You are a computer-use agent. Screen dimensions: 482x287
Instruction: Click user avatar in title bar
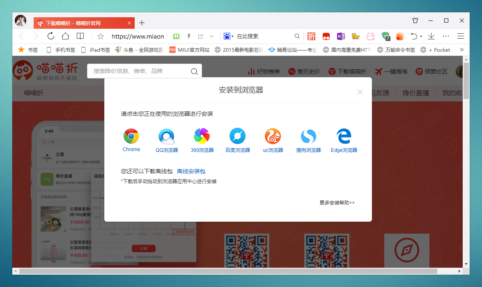pos(21,21)
